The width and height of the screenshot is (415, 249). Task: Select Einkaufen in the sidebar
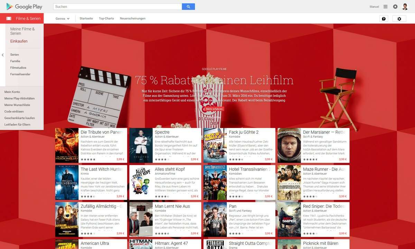[x=19, y=41]
